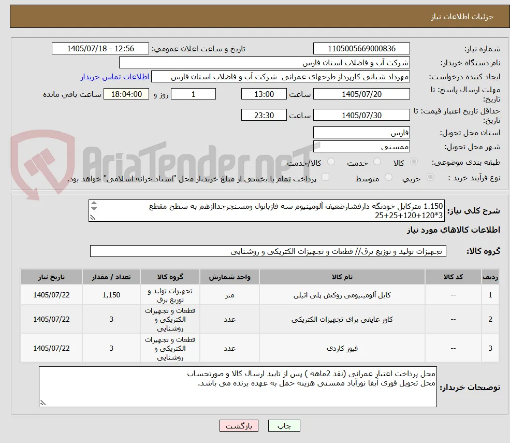Click the description box scroll down arrow
The width and height of the screenshot is (510, 443).
pos(94,208)
